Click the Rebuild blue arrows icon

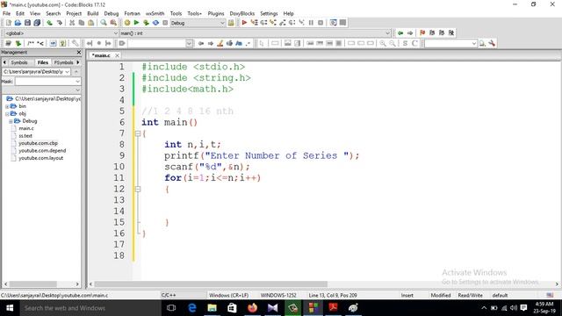tap(155, 23)
